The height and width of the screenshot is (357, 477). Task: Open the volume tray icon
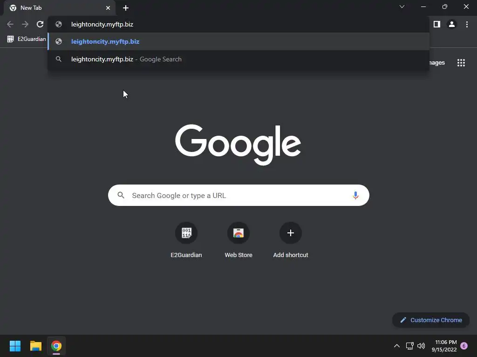tap(421, 346)
